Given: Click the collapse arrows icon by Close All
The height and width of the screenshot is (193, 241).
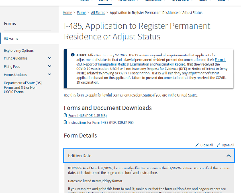Looking at the screenshot, I should point(197,145).
